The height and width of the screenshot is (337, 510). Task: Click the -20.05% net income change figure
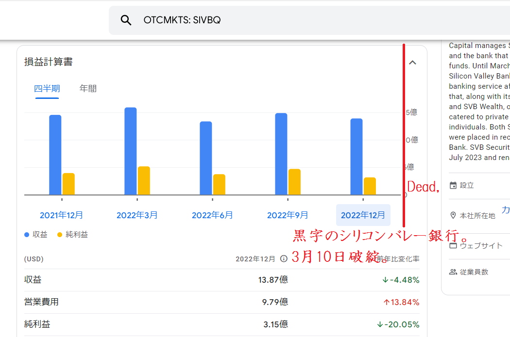397,324
